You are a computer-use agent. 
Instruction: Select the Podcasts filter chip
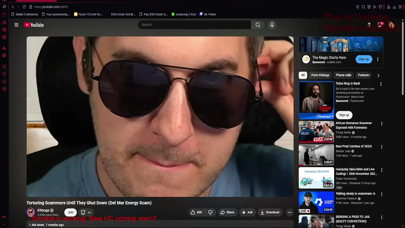point(364,75)
